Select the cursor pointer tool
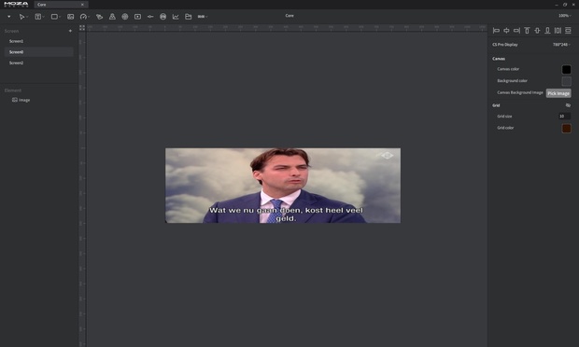Image resolution: width=579 pixels, height=347 pixels. pyautogui.click(x=21, y=17)
